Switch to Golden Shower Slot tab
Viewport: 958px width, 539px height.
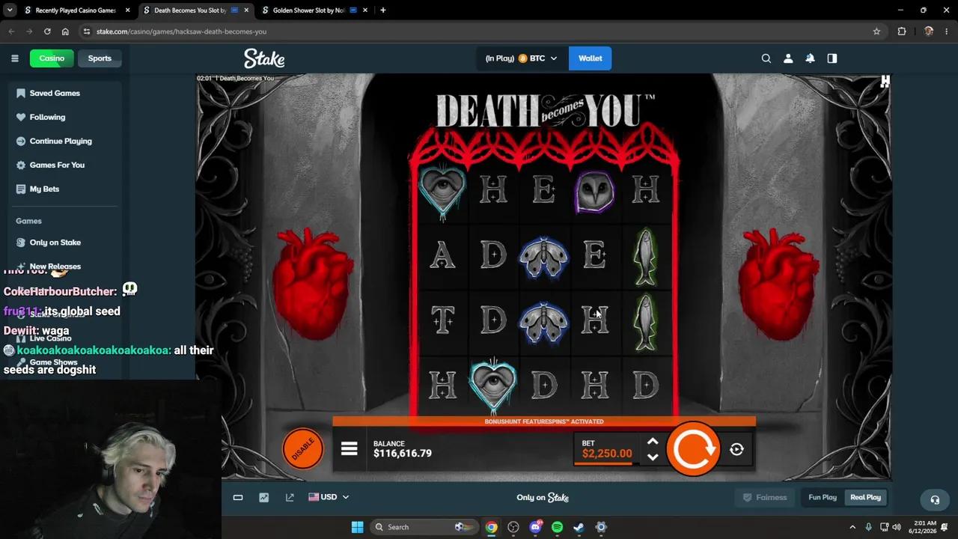click(x=308, y=10)
